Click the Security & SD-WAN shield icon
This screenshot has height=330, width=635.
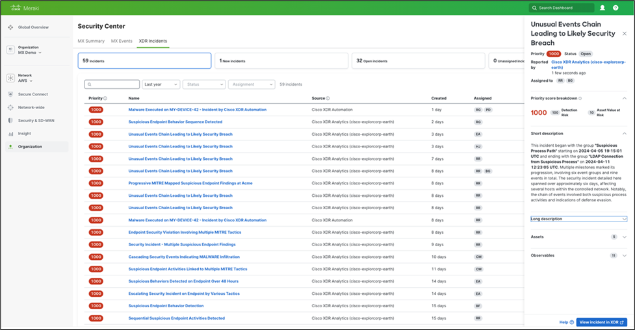click(x=10, y=120)
